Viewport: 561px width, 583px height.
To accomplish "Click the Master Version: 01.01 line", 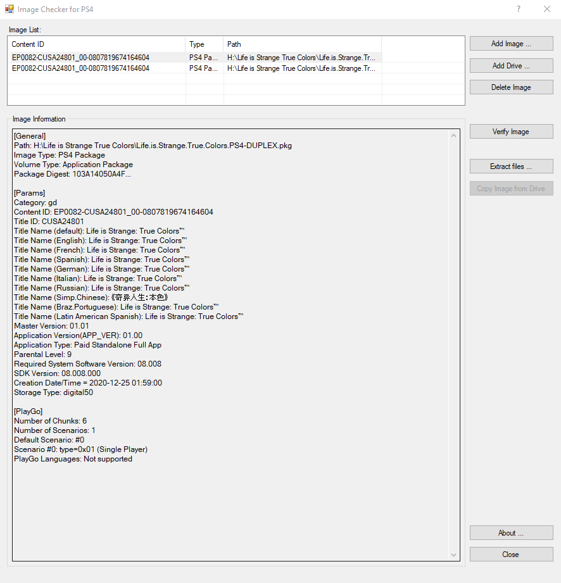I will point(52,326).
